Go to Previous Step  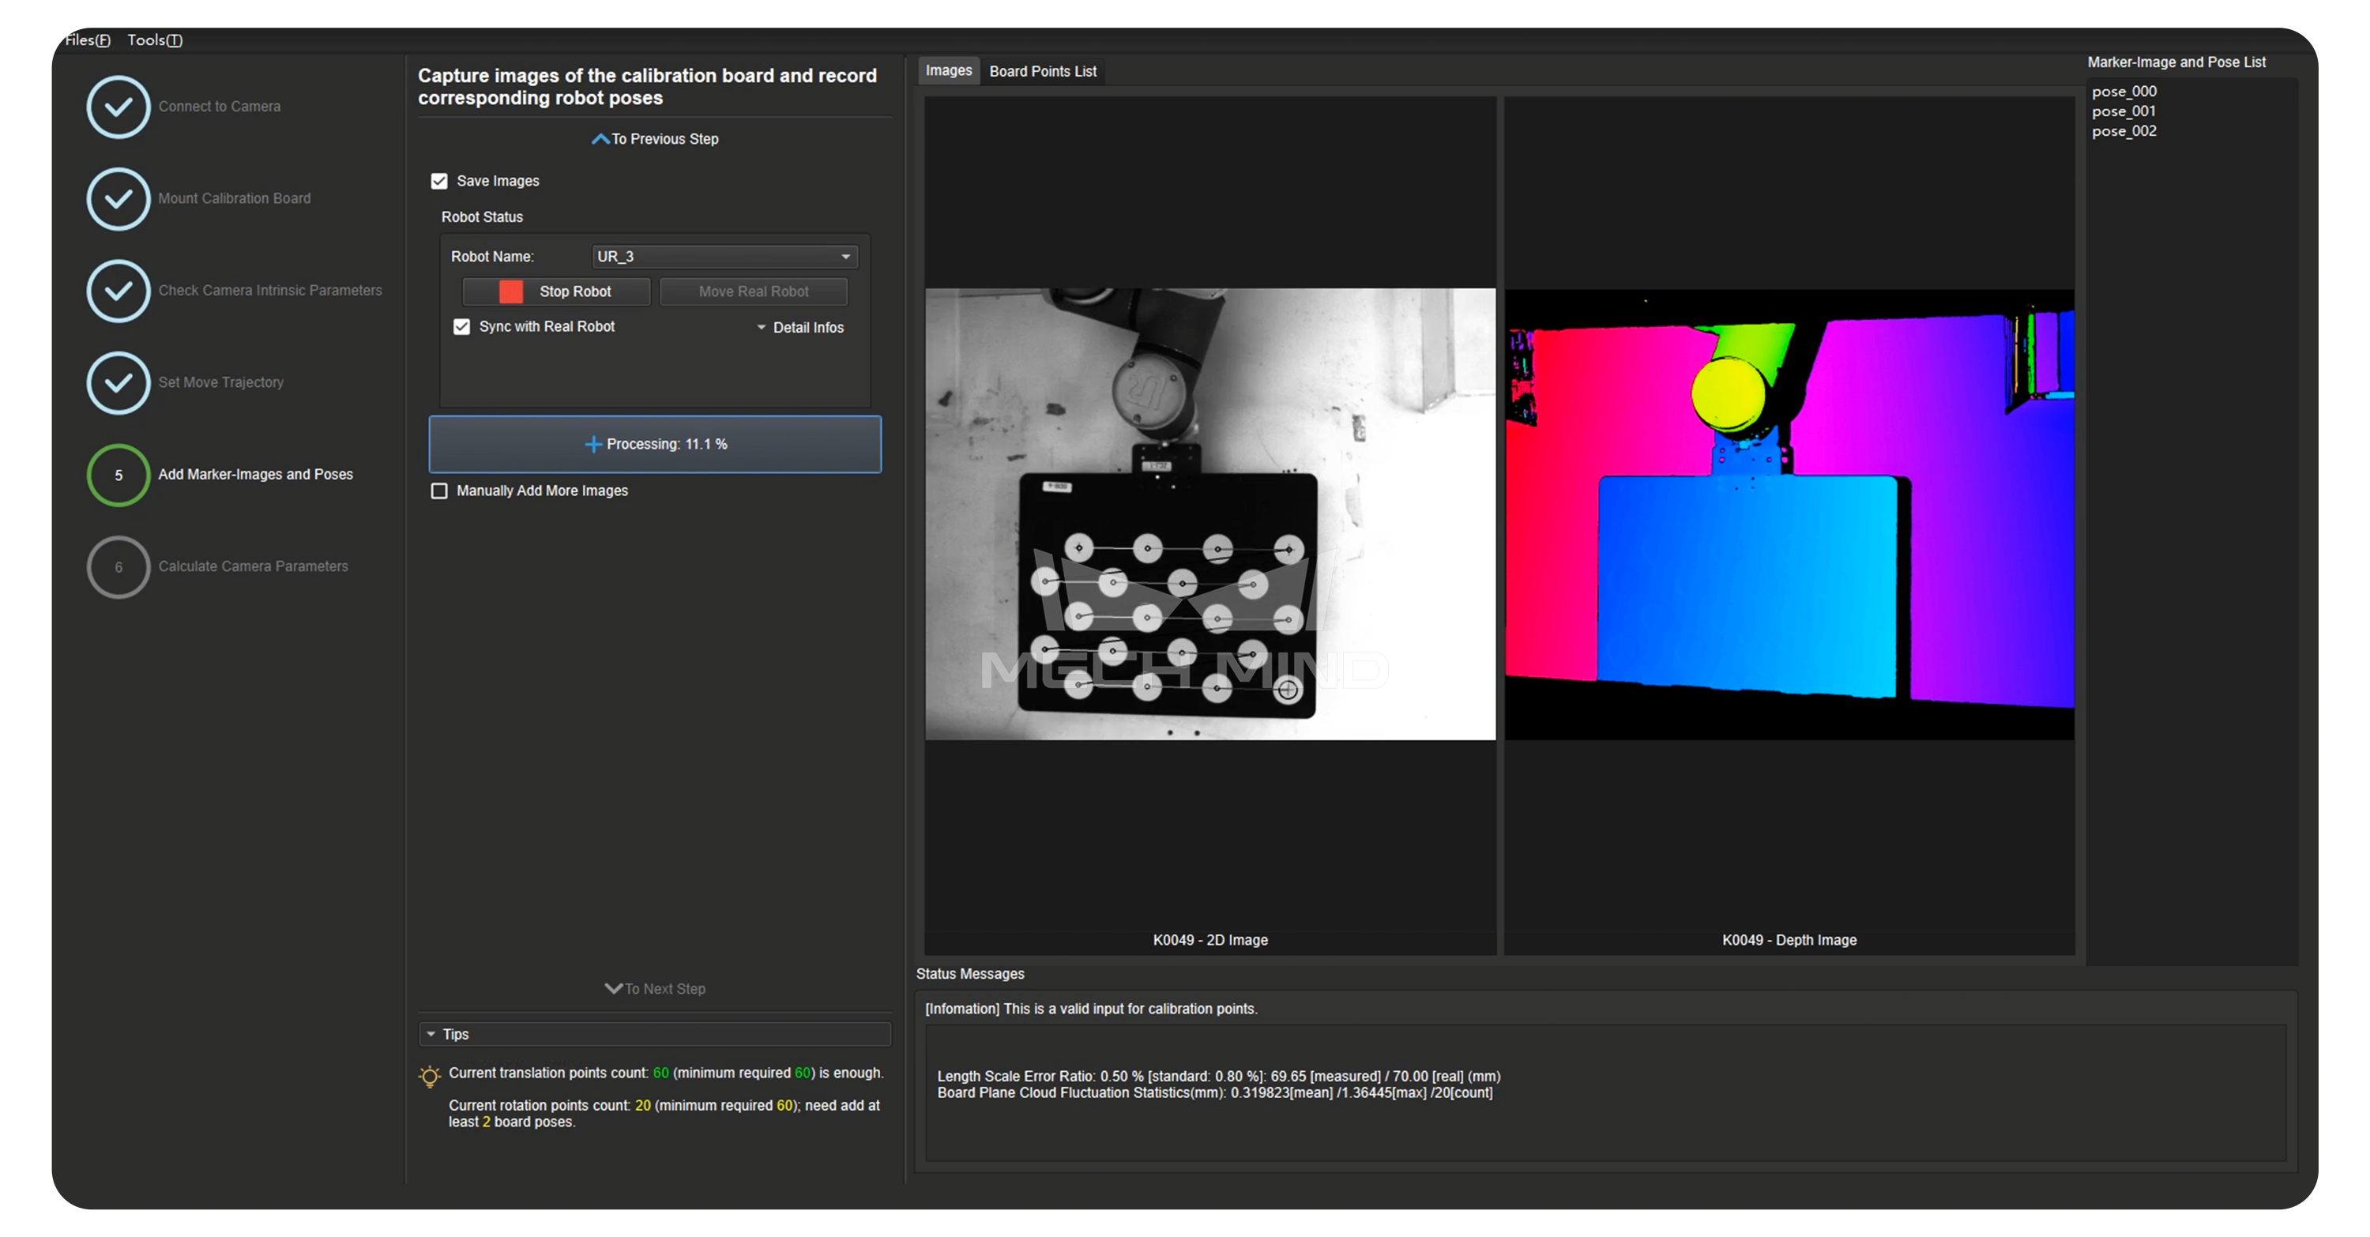pos(654,139)
